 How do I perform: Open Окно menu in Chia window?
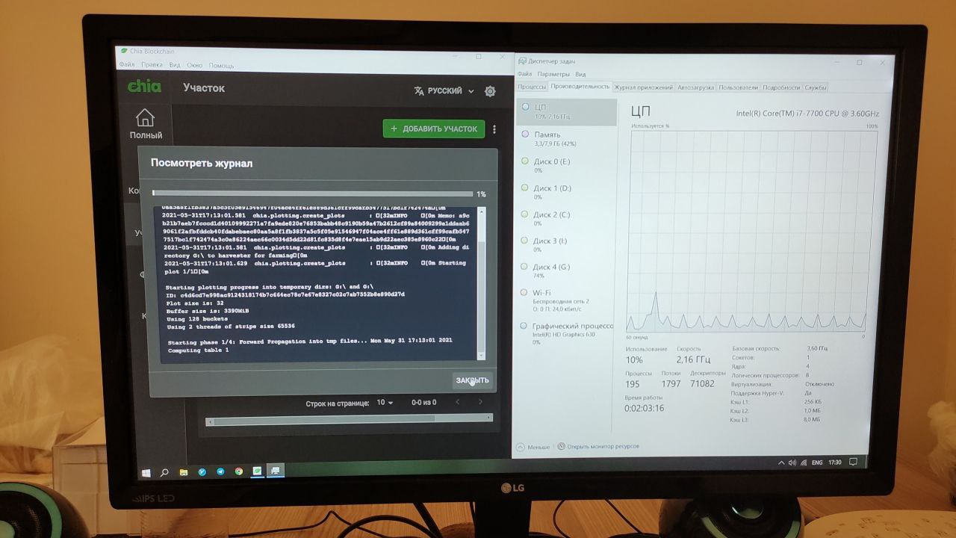pos(195,66)
